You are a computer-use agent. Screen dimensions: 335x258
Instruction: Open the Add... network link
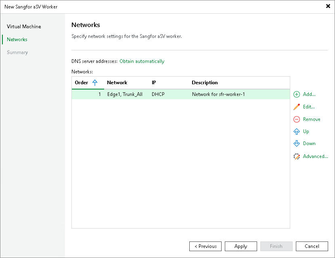[x=309, y=94]
